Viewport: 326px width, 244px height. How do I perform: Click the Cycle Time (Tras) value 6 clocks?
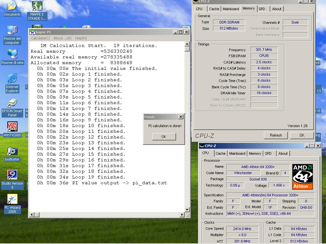[264, 80]
